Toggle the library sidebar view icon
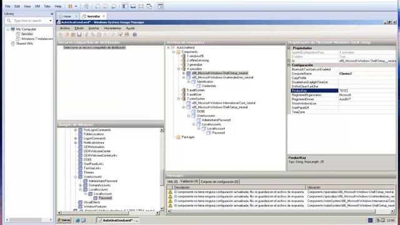The width and height of the screenshot is (400, 225). 125,6
